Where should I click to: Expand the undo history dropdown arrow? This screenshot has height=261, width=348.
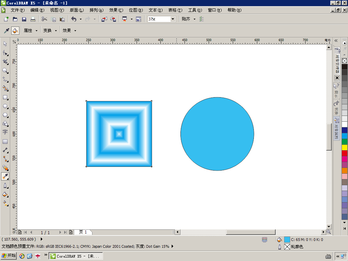[x=81, y=19]
